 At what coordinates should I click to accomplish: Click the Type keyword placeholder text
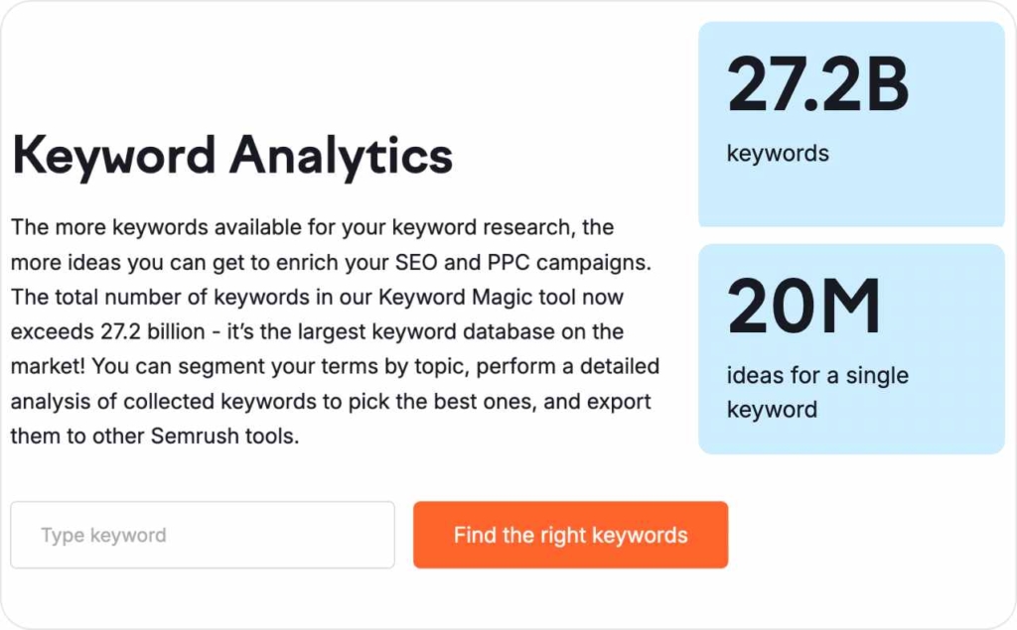point(103,535)
